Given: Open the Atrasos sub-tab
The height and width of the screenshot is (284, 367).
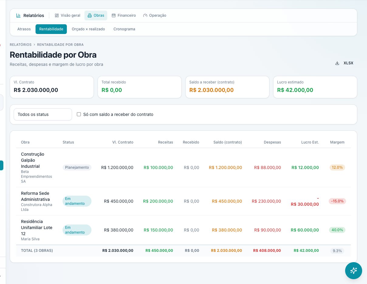Looking at the screenshot, I should click(24, 29).
